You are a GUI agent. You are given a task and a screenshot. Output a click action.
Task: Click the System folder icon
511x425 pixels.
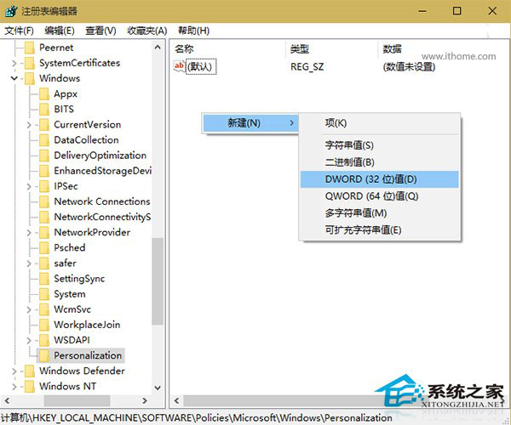pyautogui.click(x=44, y=294)
